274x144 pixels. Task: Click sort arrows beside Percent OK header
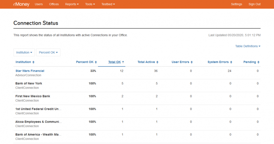pyautogui.click(x=96, y=62)
